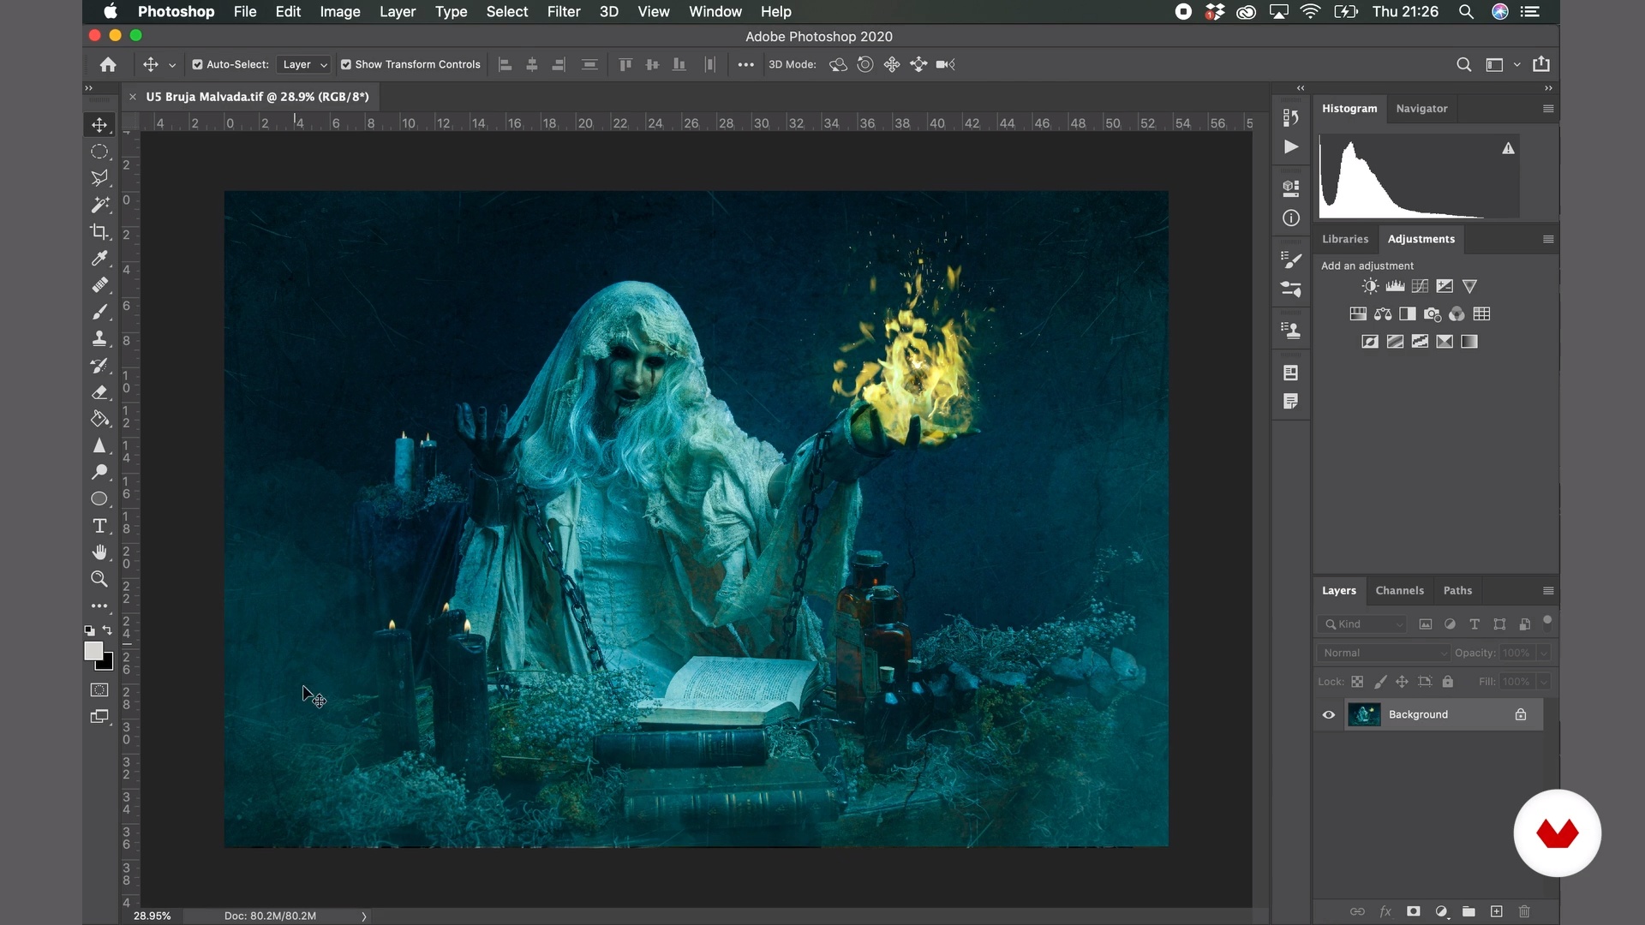Image resolution: width=1645 pixels, height=925 pixels.
Task: Open the Filter menu
Action: pyautogui.click(x=564, y=11)
